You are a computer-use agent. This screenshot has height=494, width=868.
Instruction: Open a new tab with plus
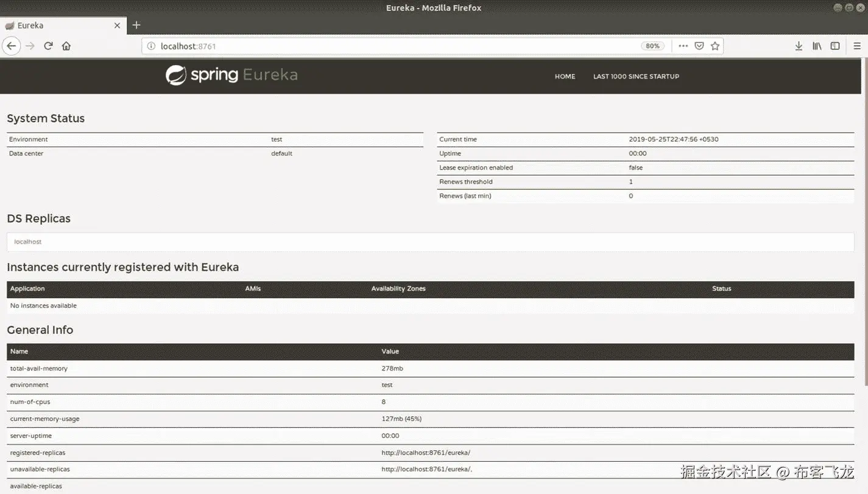[136, 25]
